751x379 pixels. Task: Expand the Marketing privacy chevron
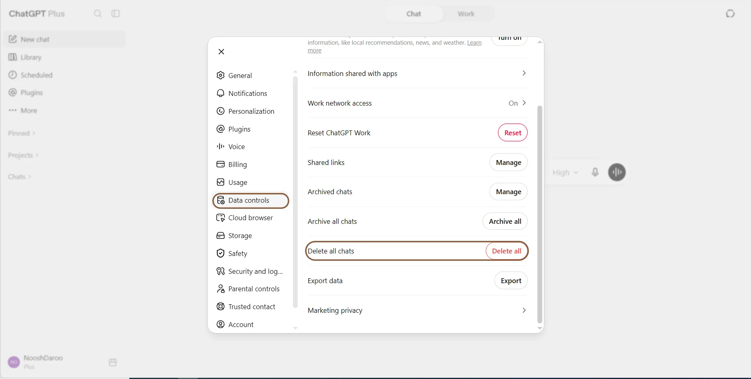pyautogui.click(x=524, y=310)
